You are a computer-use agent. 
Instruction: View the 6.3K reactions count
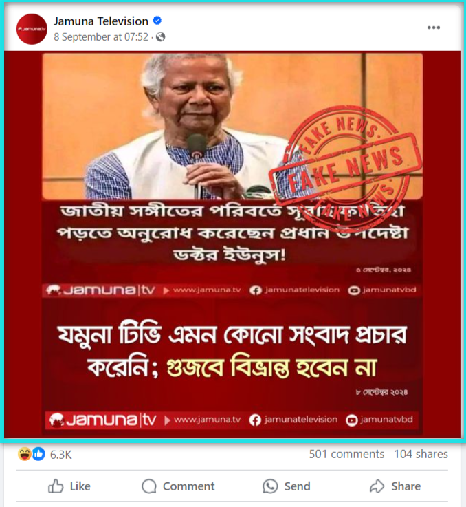[x=60, y=455]
